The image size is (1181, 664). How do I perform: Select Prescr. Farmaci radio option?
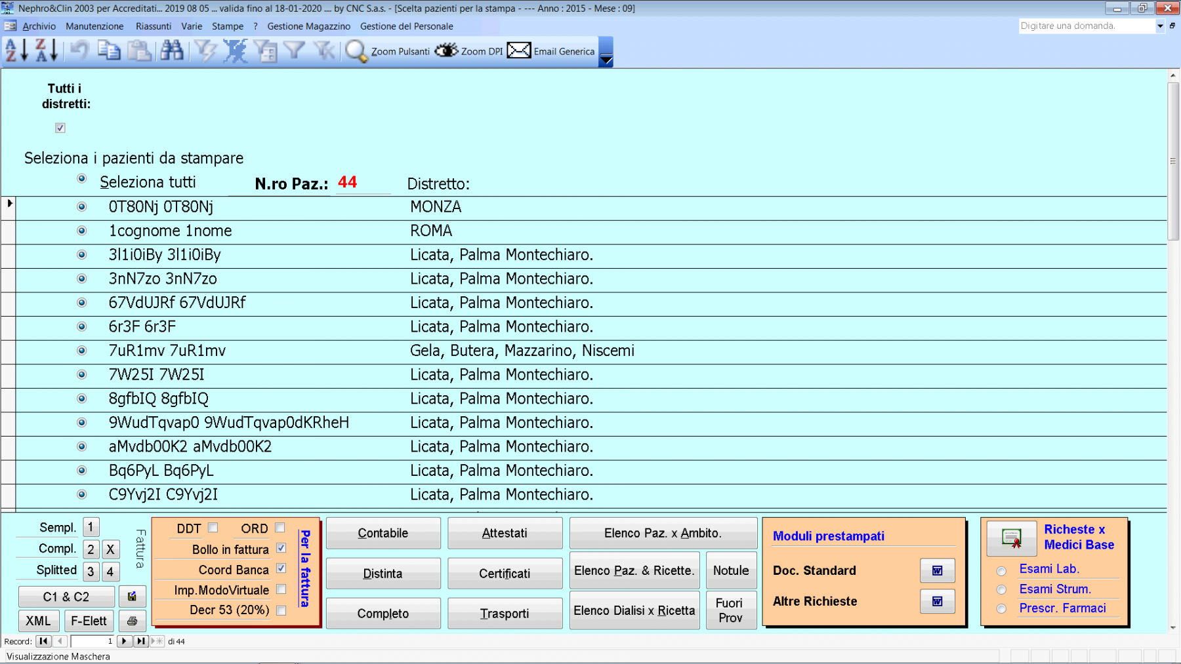pos(1001,609)
